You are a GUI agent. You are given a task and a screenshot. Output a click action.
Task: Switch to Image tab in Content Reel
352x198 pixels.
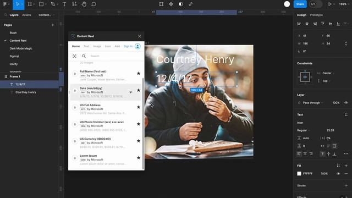tap(97, 46)
